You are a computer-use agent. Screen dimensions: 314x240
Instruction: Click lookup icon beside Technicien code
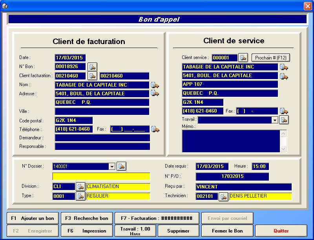[223, 196]
